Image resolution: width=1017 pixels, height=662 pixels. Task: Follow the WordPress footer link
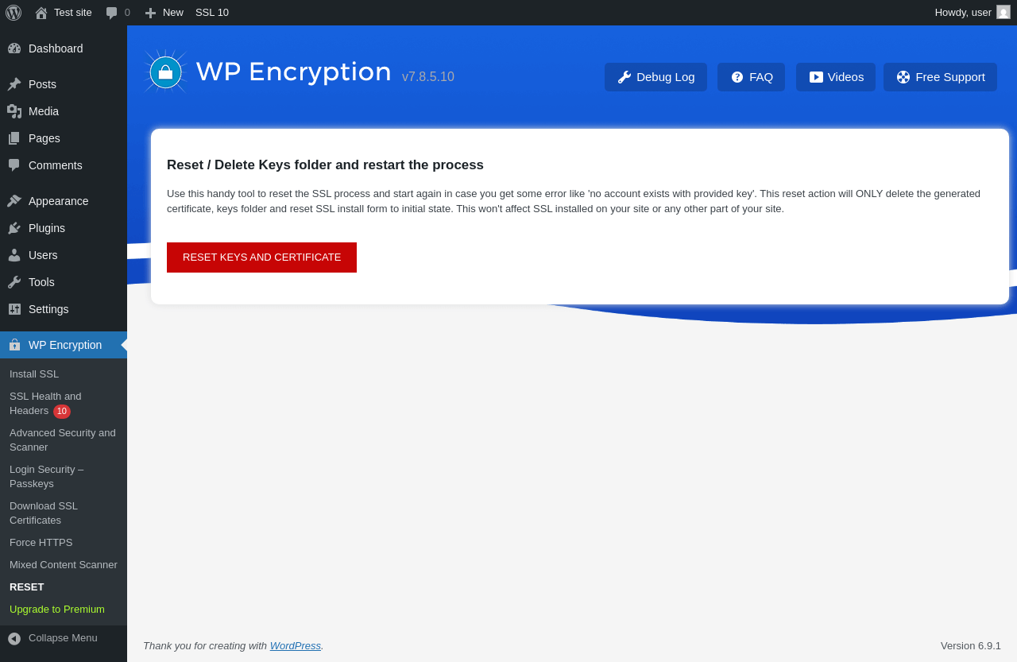(x=295, y=646)
